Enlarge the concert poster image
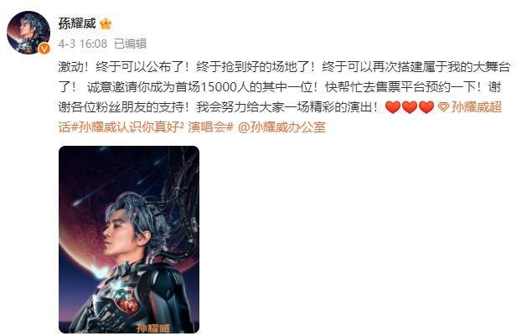527x336 pixels. point(129,240)
